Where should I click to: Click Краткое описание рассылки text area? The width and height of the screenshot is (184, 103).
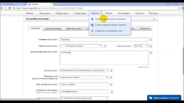[104, 58]
